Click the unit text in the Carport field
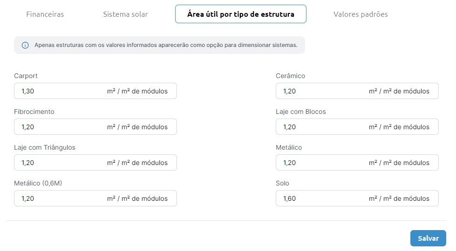456x251 pixels. [x=137, y=91]
